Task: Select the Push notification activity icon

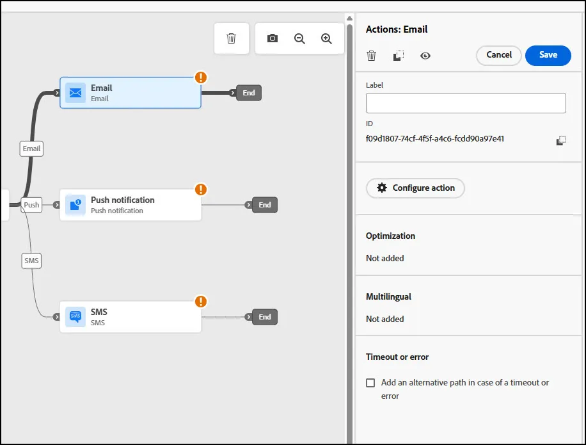Action: [x=75, y=205]
